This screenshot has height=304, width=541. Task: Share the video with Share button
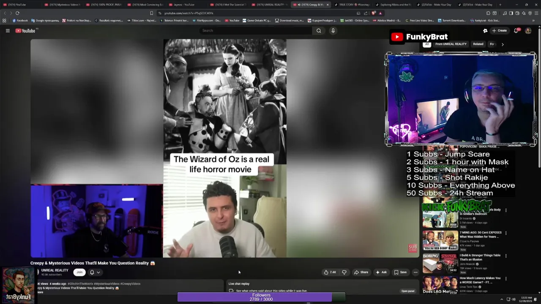[361, 272]
